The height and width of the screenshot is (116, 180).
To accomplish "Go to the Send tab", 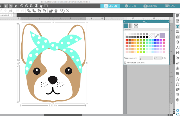I will [170, 6].
